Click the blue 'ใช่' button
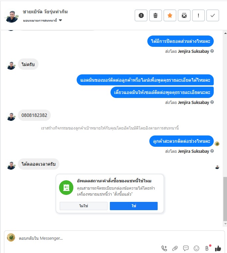 134,206
